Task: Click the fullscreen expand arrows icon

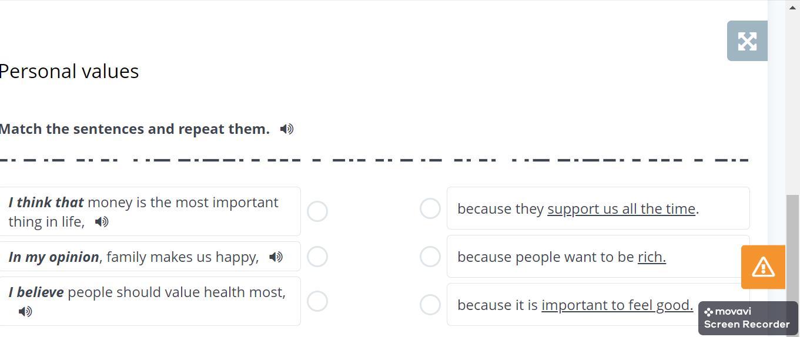Action: tap(747, 41)
